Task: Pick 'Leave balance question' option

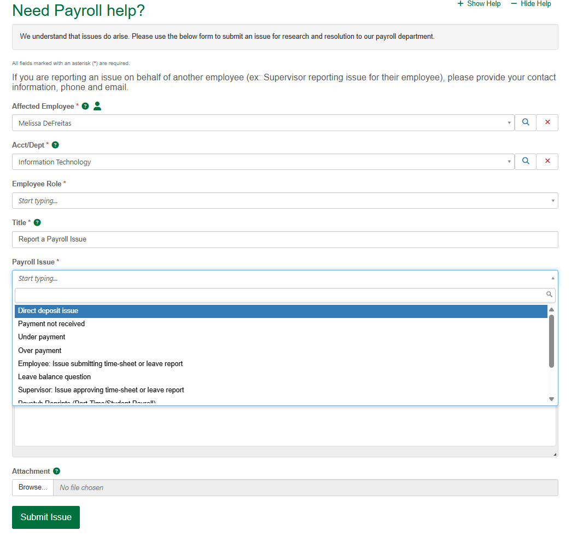Action: 54,377
